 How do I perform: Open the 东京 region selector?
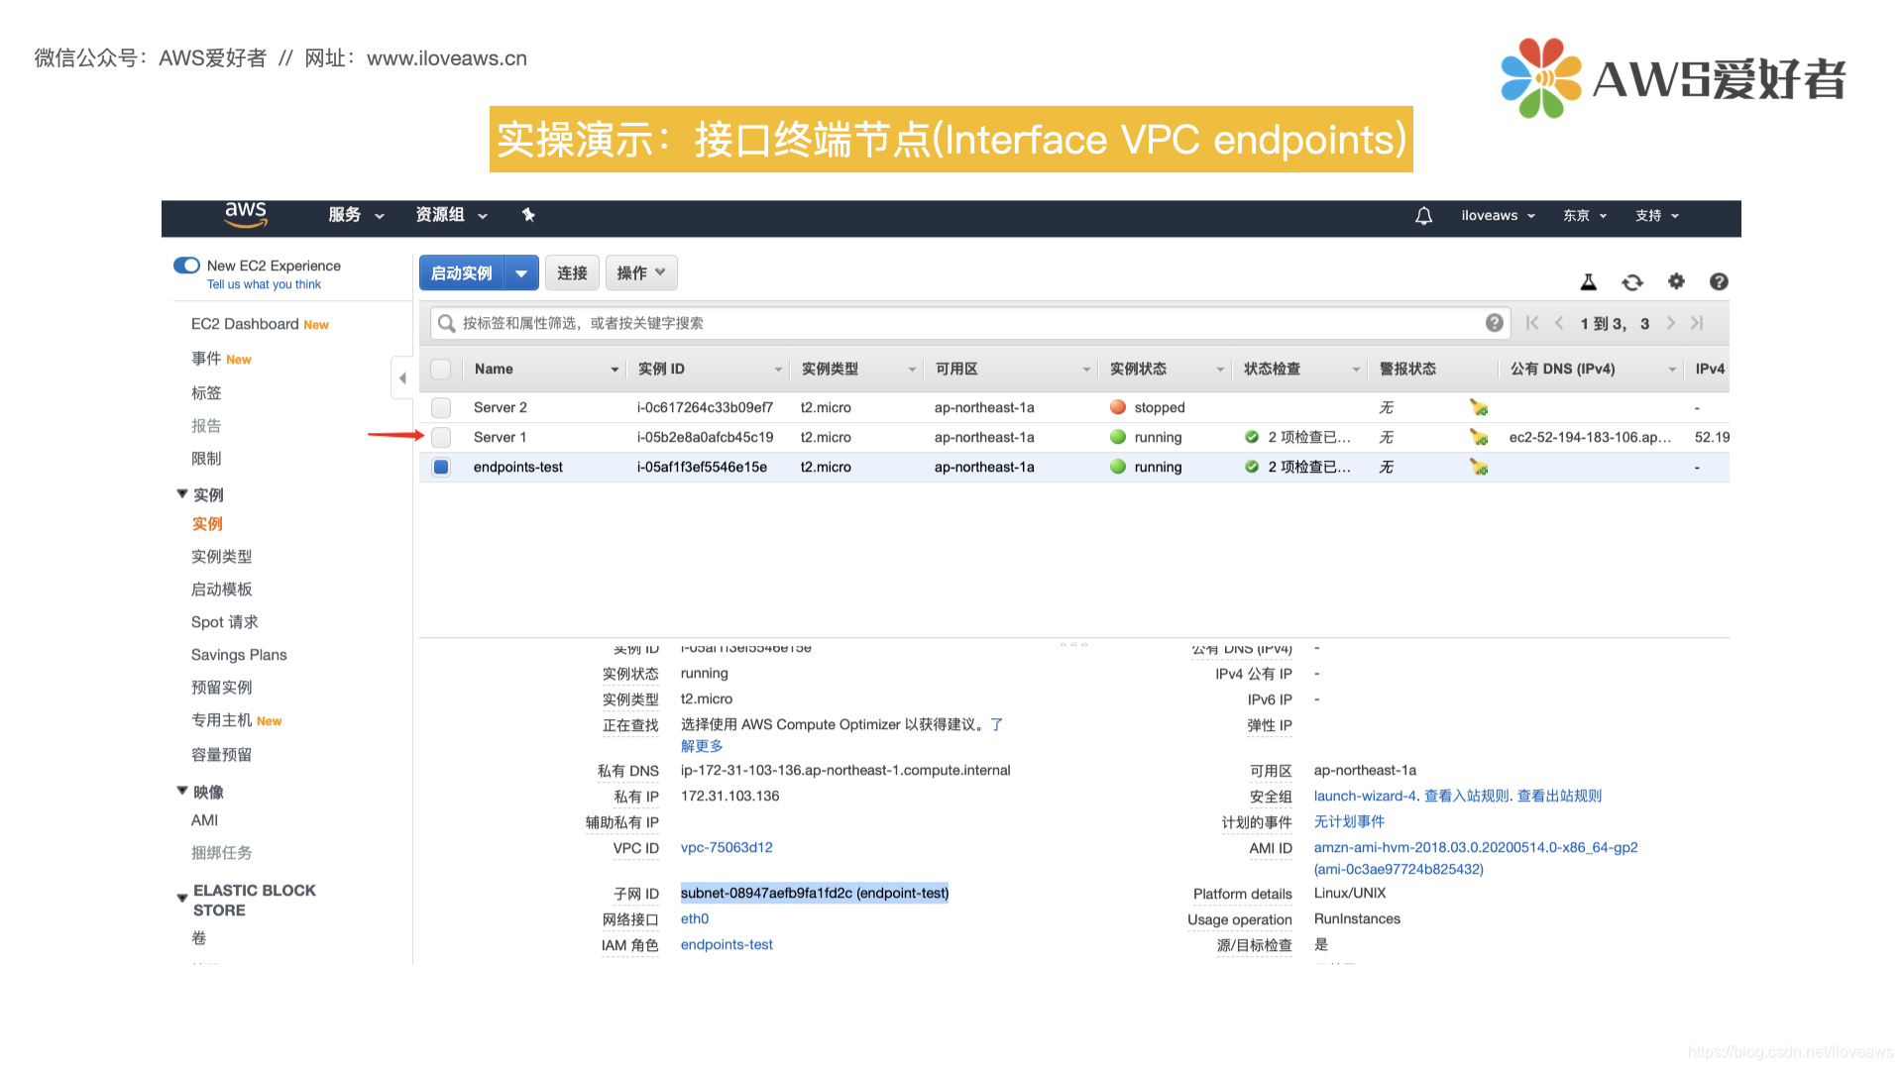pyautogui.click(x=1585, y=215)
